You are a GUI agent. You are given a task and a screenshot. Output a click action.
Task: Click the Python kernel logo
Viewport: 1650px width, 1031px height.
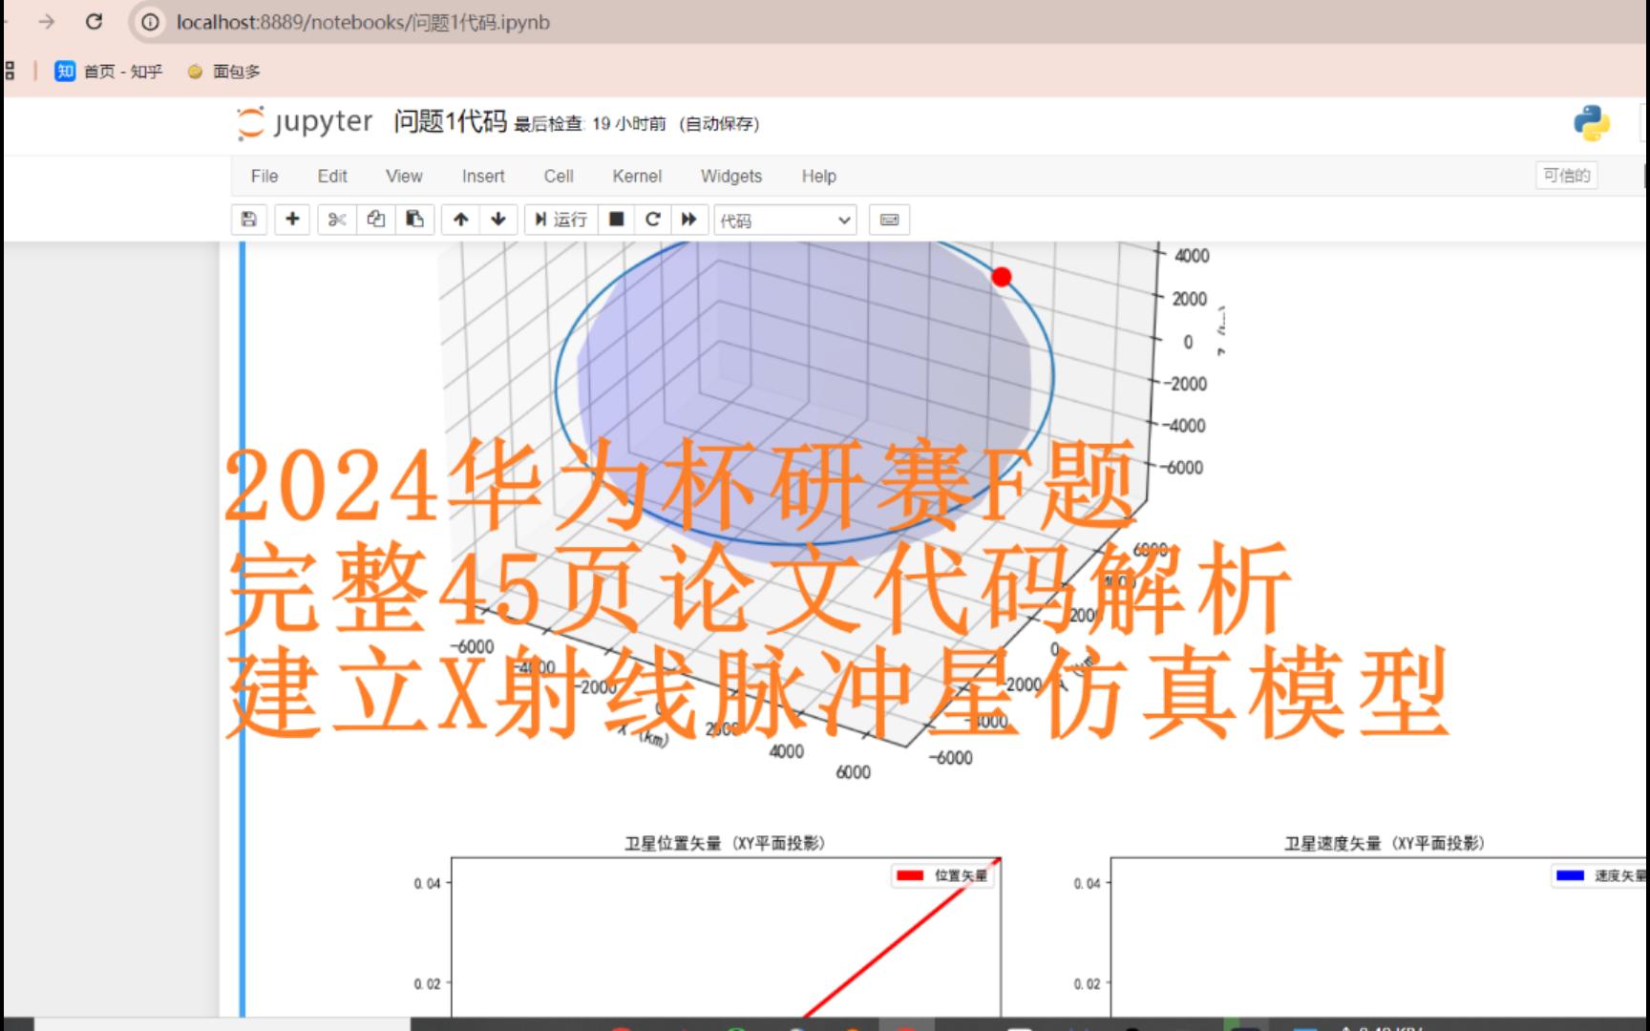1592,123
